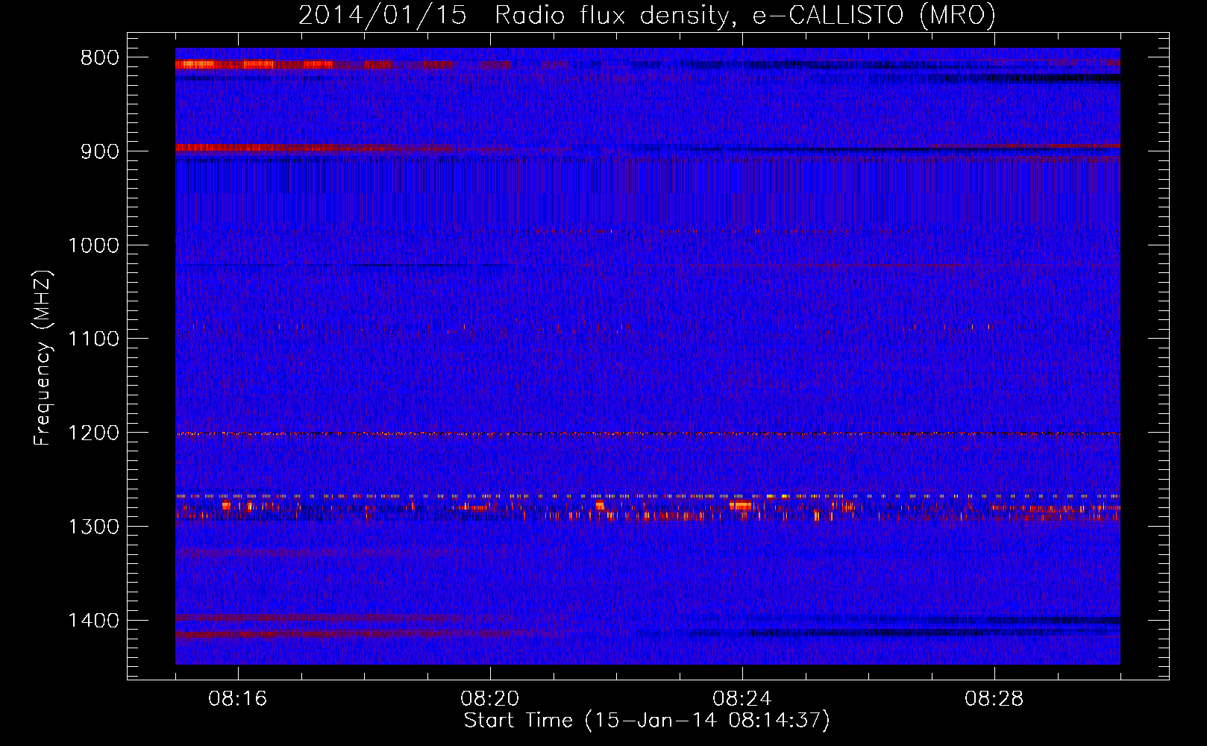This screenshot has width=1207, height=746.
Task: Click the 1200 frequency tick label
Action: coord(93,433)
